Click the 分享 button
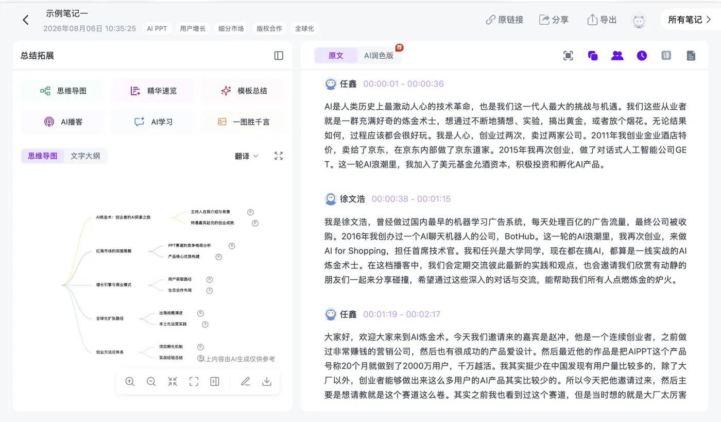The height and width of the screenshot is (422, 721). (x=554, y=20)
